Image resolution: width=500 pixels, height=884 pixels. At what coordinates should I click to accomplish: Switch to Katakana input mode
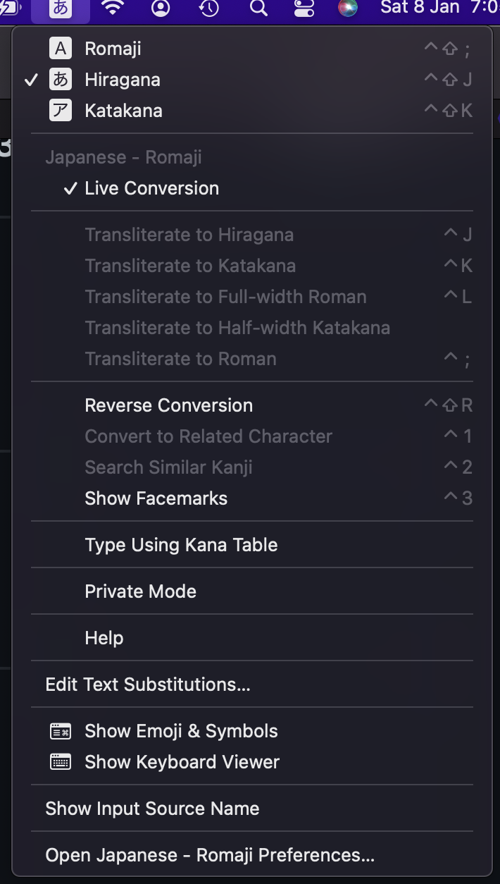coord(252,111)
